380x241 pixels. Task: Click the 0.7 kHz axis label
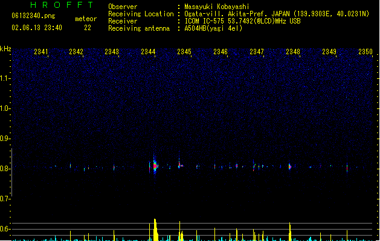(5, 199)
